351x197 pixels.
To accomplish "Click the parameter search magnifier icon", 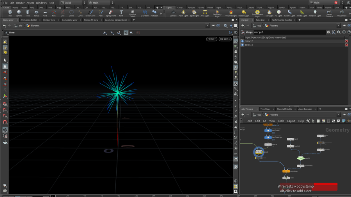I will click(339, 32).
